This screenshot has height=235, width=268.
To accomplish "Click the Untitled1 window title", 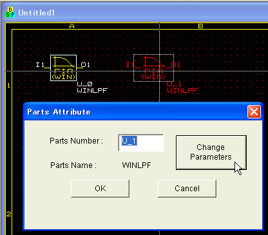I will pos(37,13).
